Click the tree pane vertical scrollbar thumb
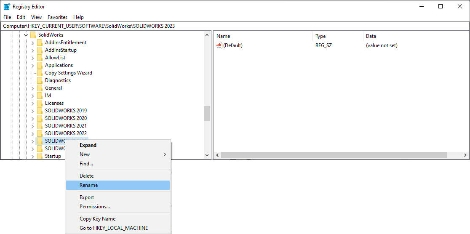The image size is (470, 234). tap(207, 114)
